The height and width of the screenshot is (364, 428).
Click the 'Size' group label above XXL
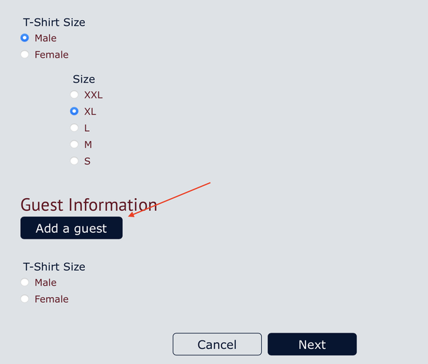[x=83, y=79]
